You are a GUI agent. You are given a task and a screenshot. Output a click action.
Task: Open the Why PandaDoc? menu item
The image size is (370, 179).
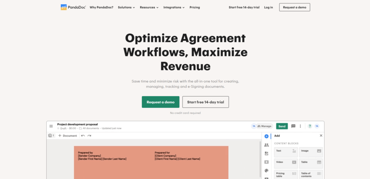101,7
